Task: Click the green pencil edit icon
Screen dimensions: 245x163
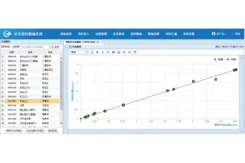Action: click(107, 52)
